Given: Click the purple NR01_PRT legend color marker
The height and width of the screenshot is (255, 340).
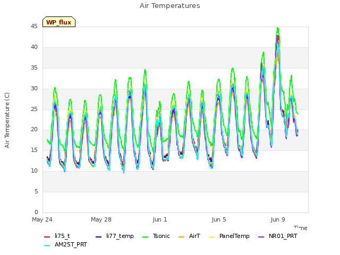Looking at the screenshot, I should [261, 237].
